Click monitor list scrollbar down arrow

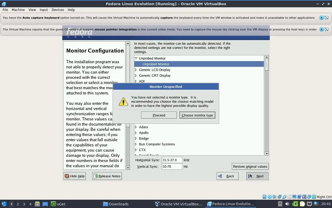[x=267, y=153]
